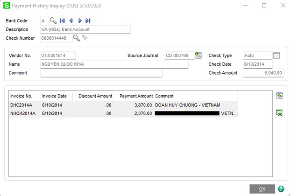Screen dimensions: 291x196
Task: Click the Bank Code lookup magnifier
Action: 53,21
